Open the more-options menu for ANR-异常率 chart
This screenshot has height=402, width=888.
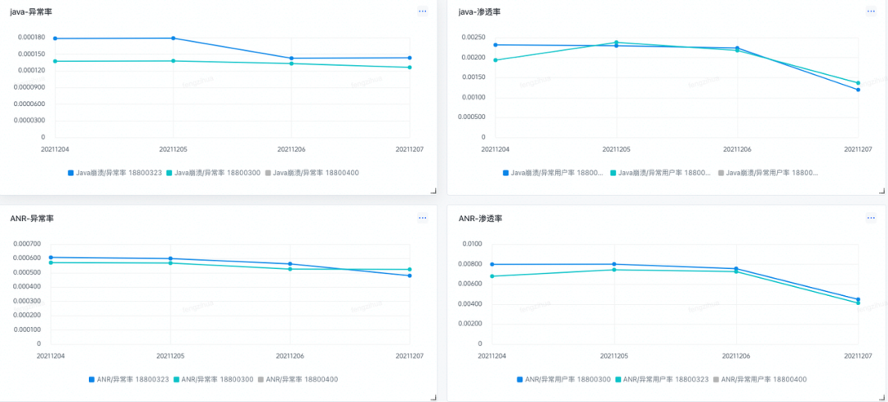tap(423, 218)
